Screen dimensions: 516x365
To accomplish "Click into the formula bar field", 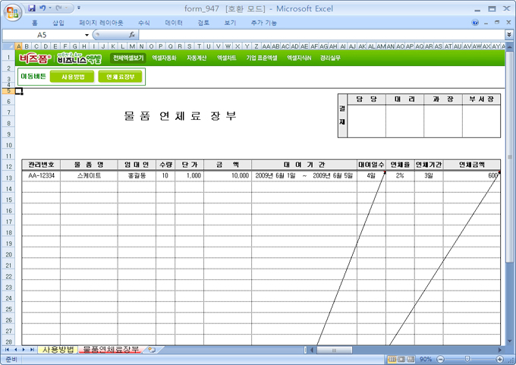I will pos(322,35).
